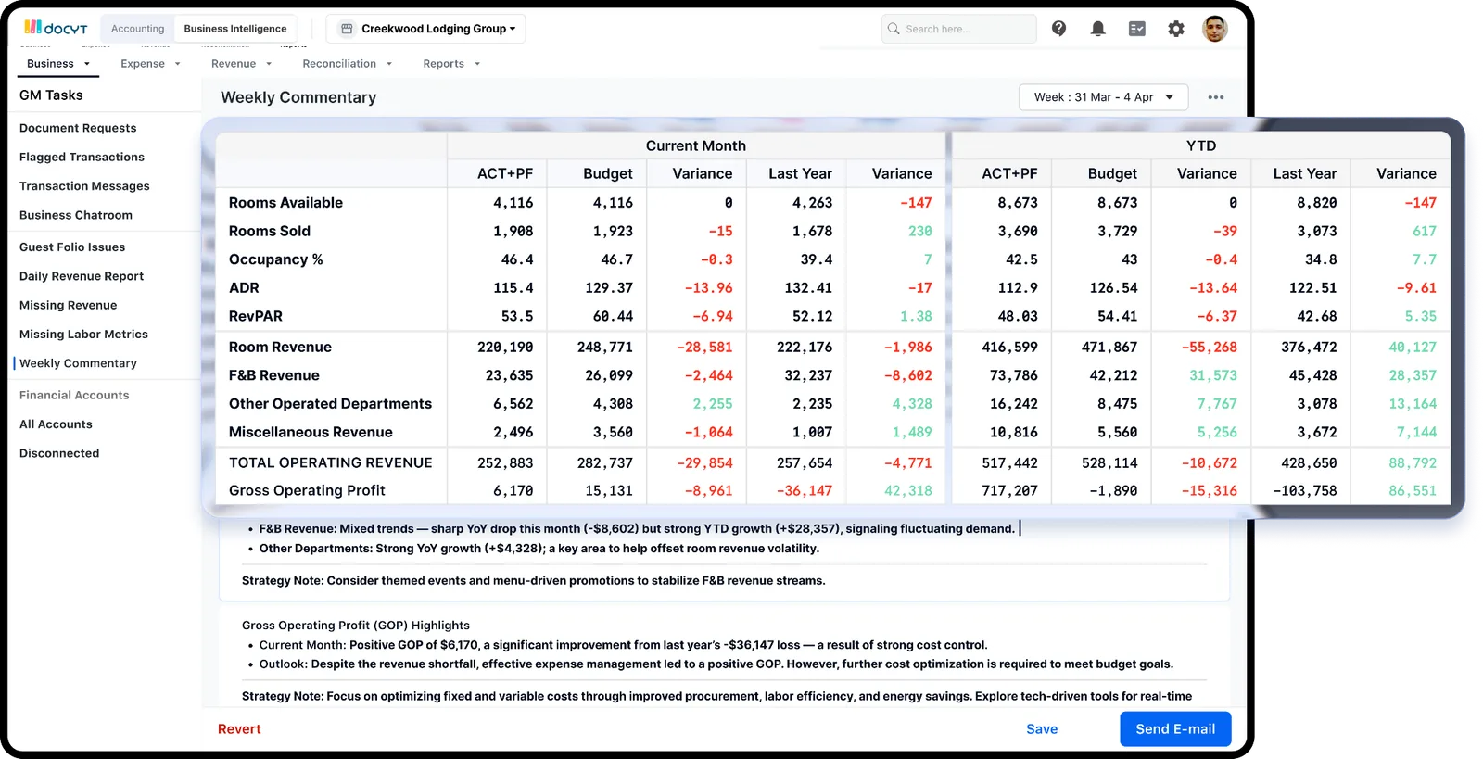Click the TOTAL OPERATING REVENUE row label

(x=331, y=462)
